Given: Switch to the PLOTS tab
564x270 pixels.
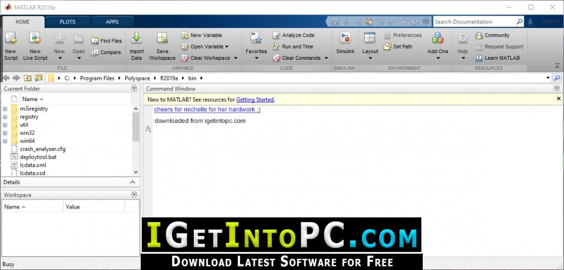Looking at the screenshot, I should click(68, 22).
